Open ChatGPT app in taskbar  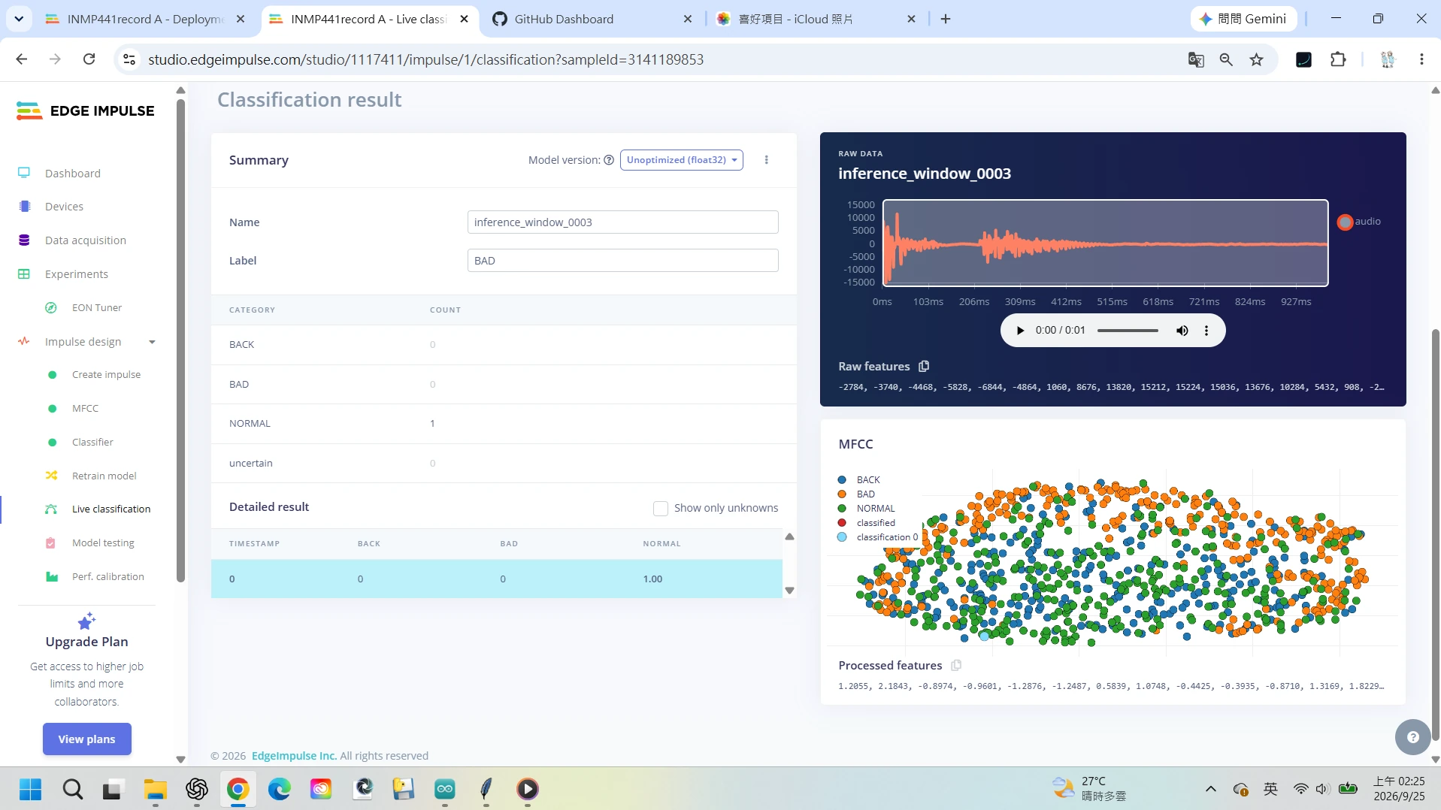click(197, 789)
